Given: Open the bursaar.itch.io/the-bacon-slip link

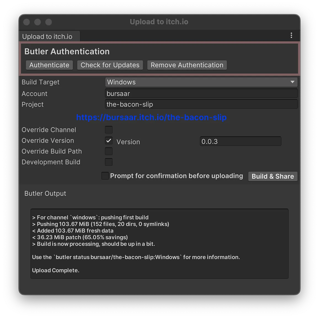Looking at the screenshot, I should [x=151, y=117].
